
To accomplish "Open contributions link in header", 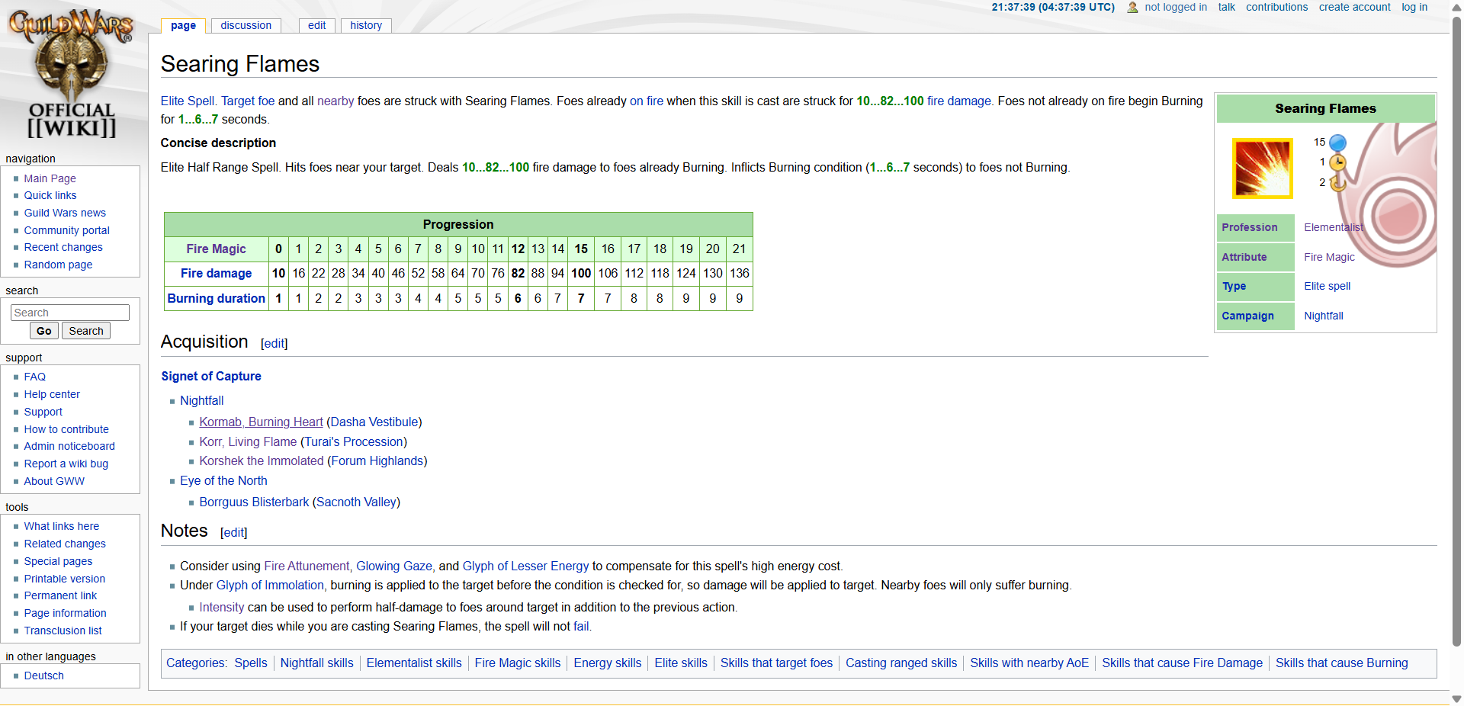I will click(1276, 7).
